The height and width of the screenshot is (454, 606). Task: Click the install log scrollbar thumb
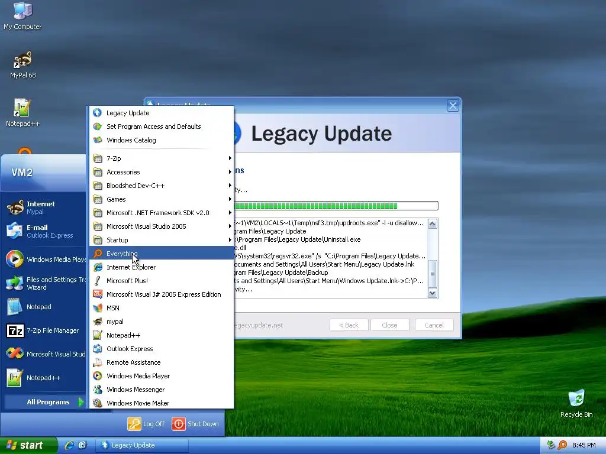(433, 273)
